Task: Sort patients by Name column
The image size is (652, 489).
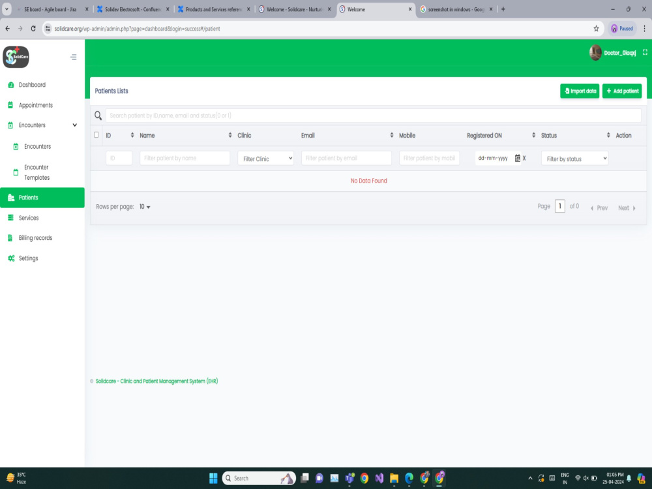Action: click(230, 135)
